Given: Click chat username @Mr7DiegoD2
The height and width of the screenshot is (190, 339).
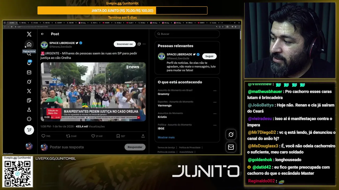Looking at the screenshot, I should [x=262, y=132].
